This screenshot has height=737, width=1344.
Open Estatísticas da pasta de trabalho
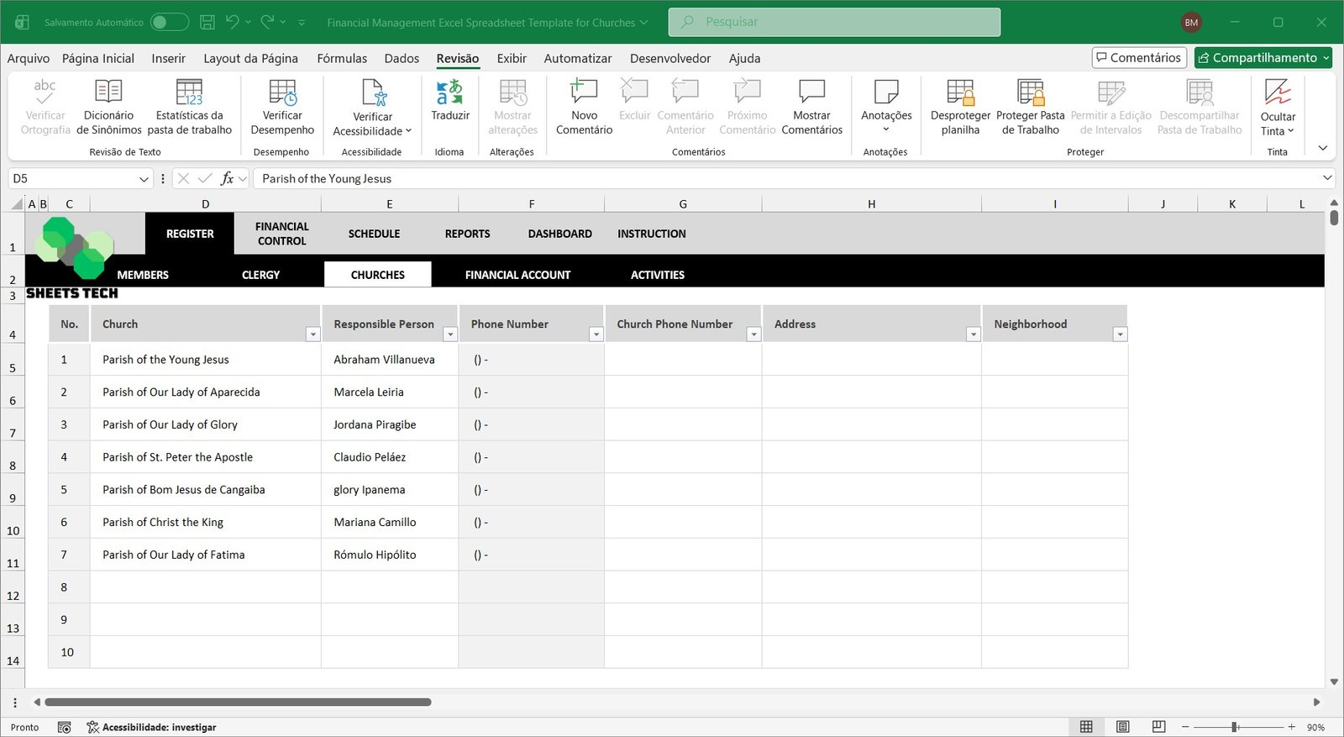click(189, 107)
